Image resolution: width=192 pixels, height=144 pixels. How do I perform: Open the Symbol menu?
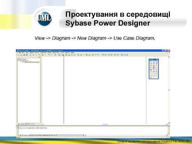37,53
